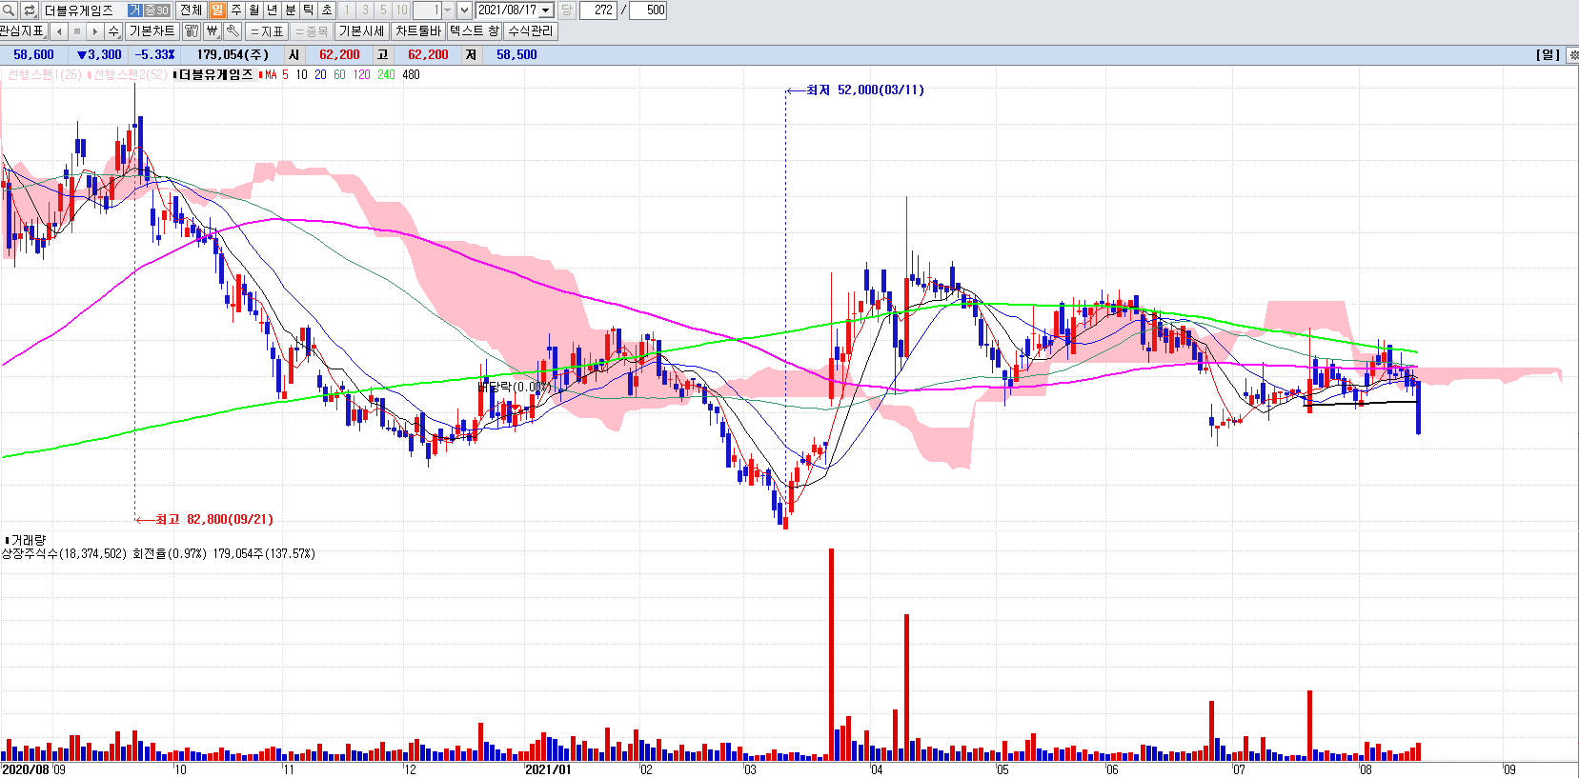The width and height of the screenshot is (1579, 778).
Task: Click the 기본차트 button
Action: click(x=152, y=31)
